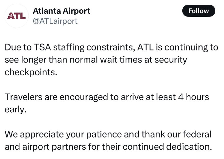Open the Atlanta Airport display name
224x159 pixels.
coord(61,11)
